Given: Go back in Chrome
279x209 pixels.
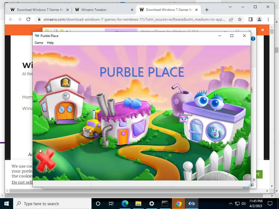Looking at the screenshot, I should 11,19.
